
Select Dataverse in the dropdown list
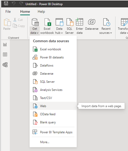tap(53, 74)
